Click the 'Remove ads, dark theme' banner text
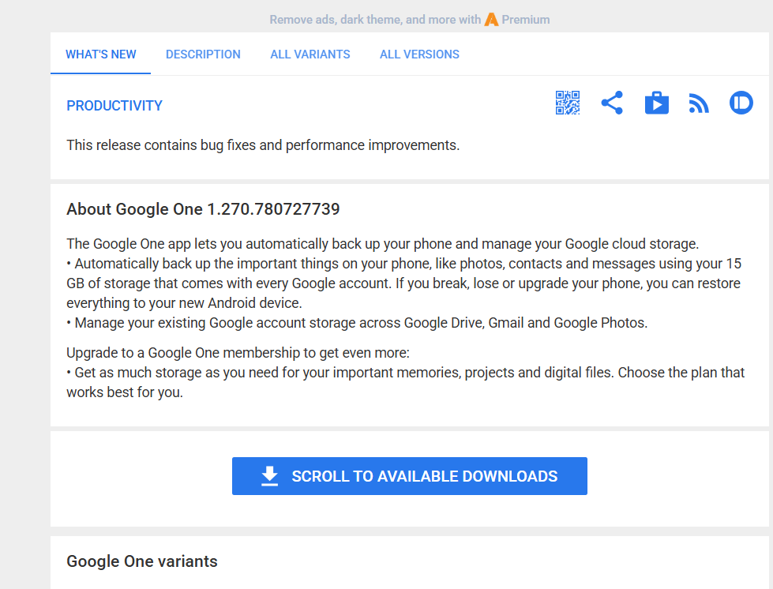The width and height of the screenshot is (773, 589). click(375, 20)
